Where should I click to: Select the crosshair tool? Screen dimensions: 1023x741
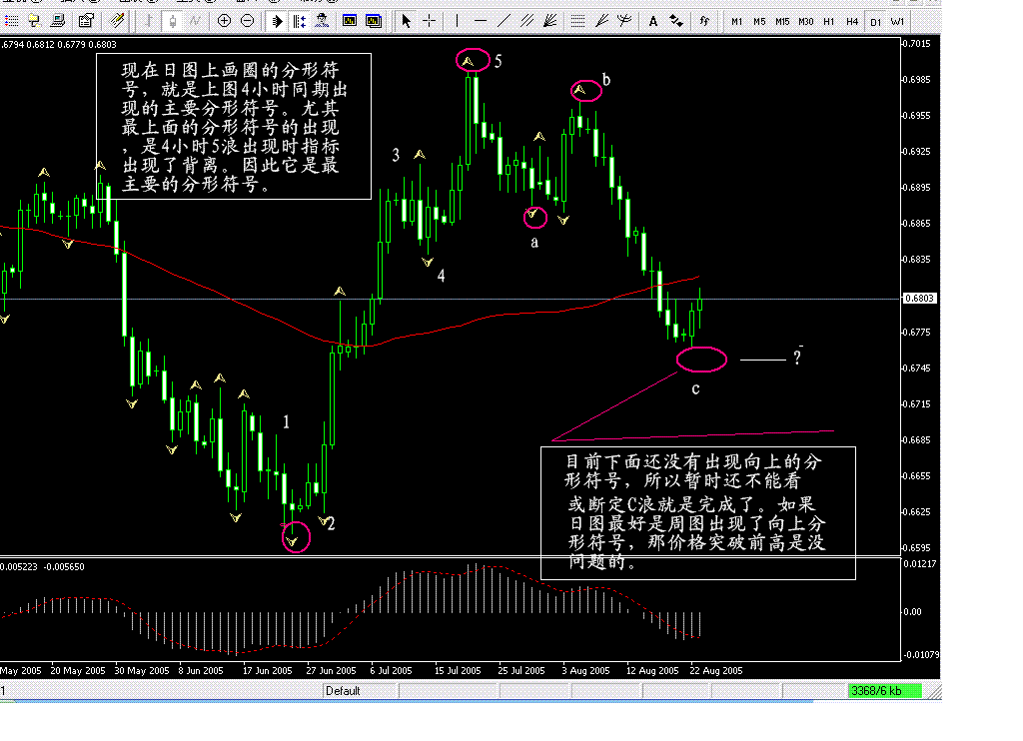[x=429, y=21]
